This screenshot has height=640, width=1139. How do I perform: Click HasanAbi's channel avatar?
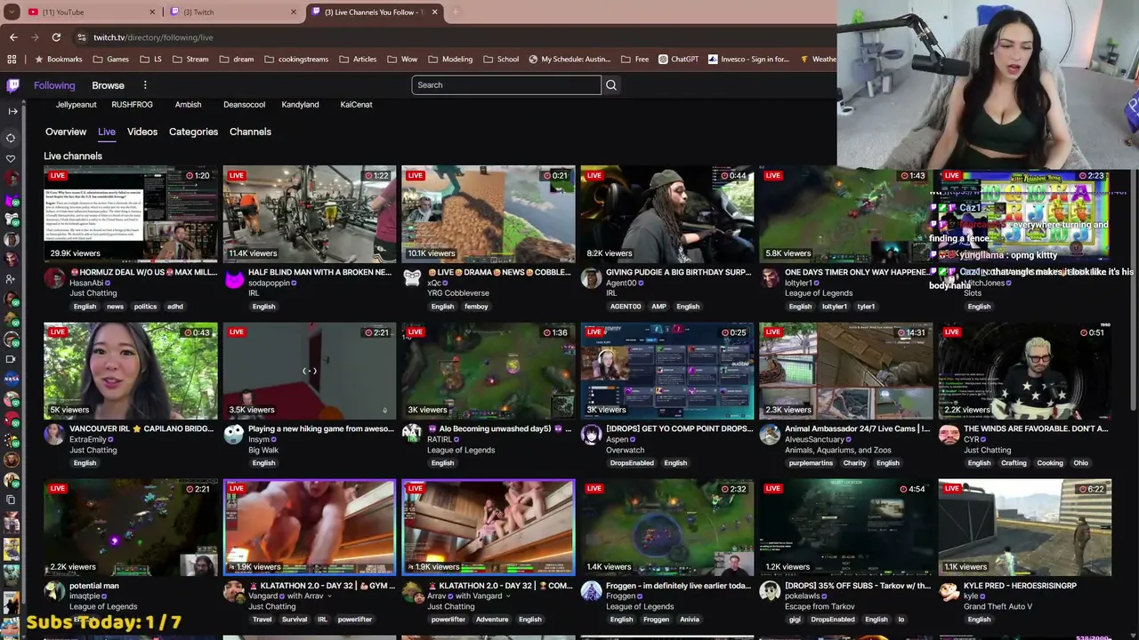[54, 279]
